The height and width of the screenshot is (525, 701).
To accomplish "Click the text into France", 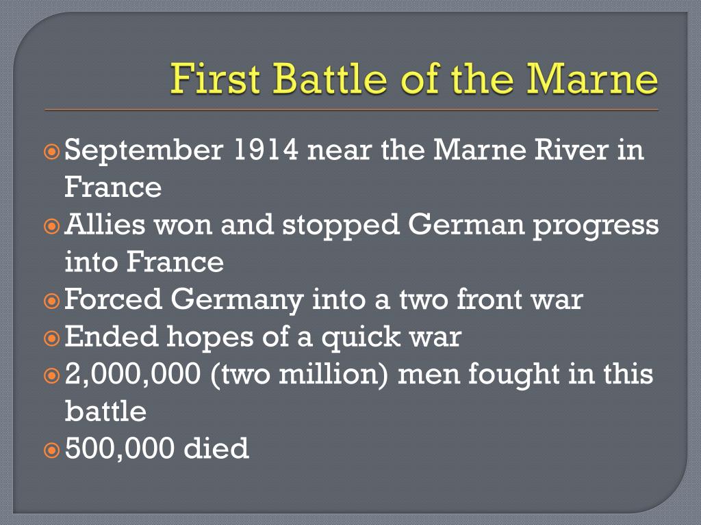I will point(144,262).
